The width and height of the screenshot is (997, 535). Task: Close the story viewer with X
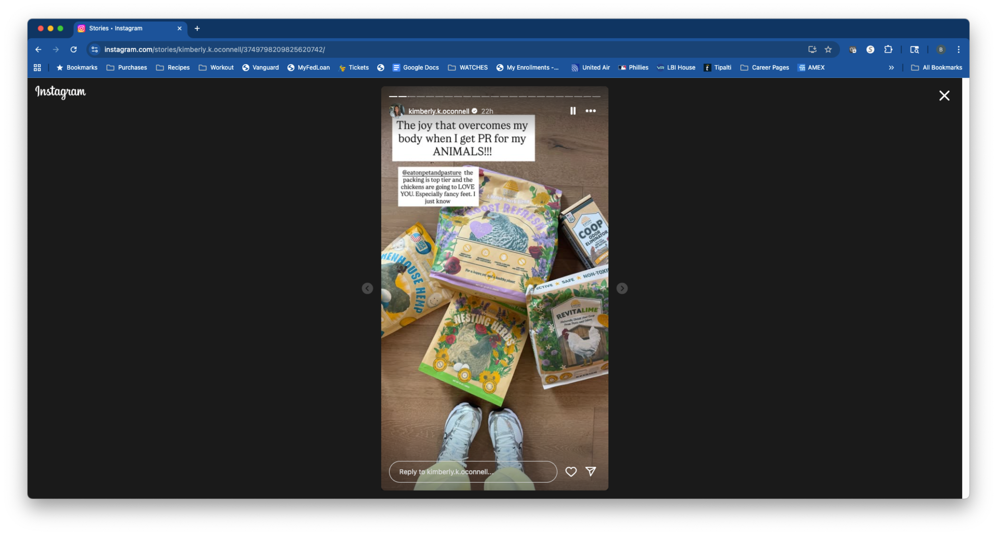pos(944,96)
